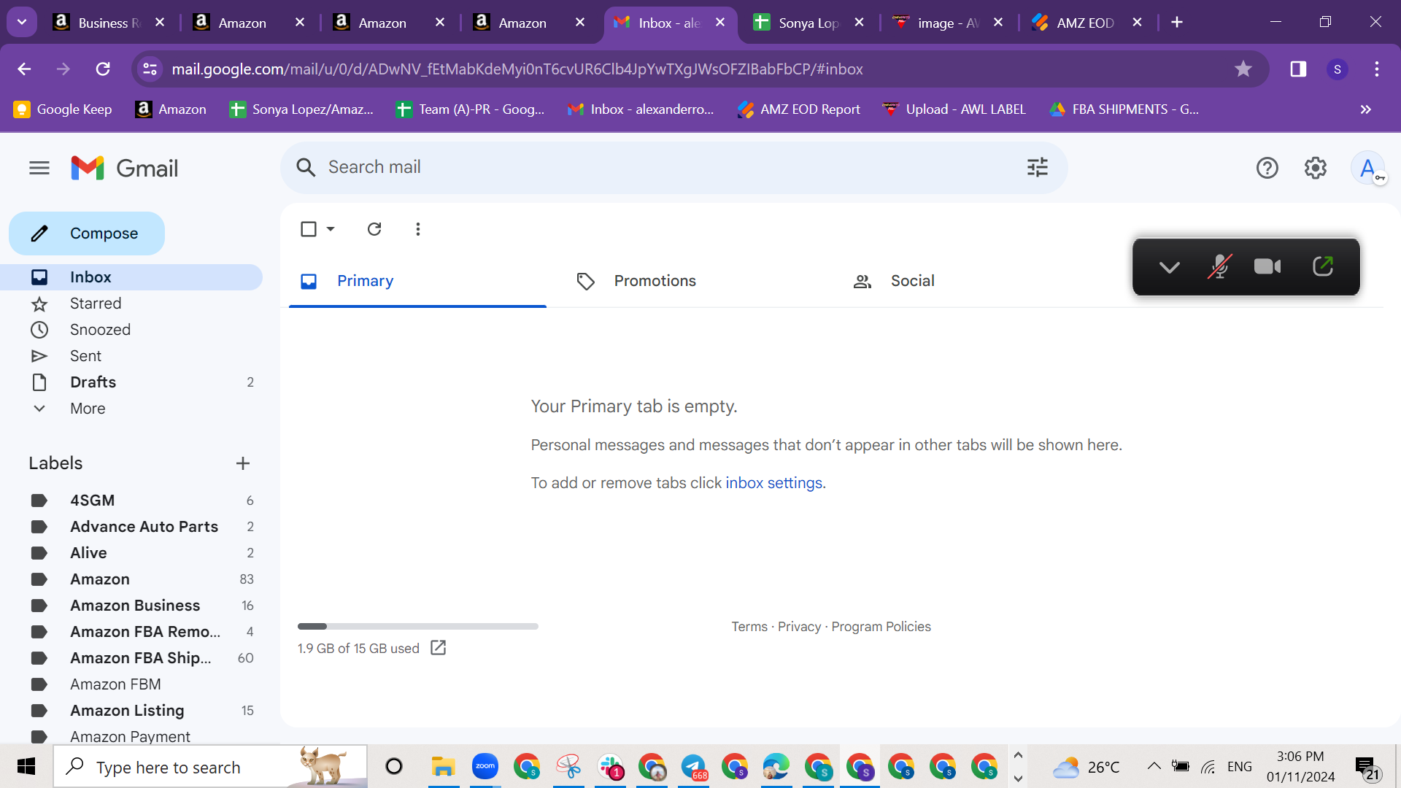
Task: Open the FBA SHIPMENTS bookmark
Action: click(x=1124, y=109)
